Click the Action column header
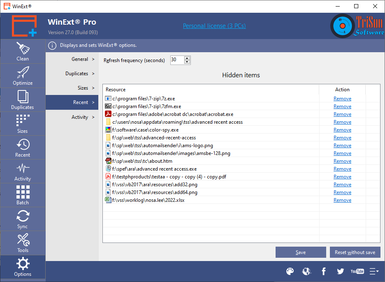 click(342, 90)
